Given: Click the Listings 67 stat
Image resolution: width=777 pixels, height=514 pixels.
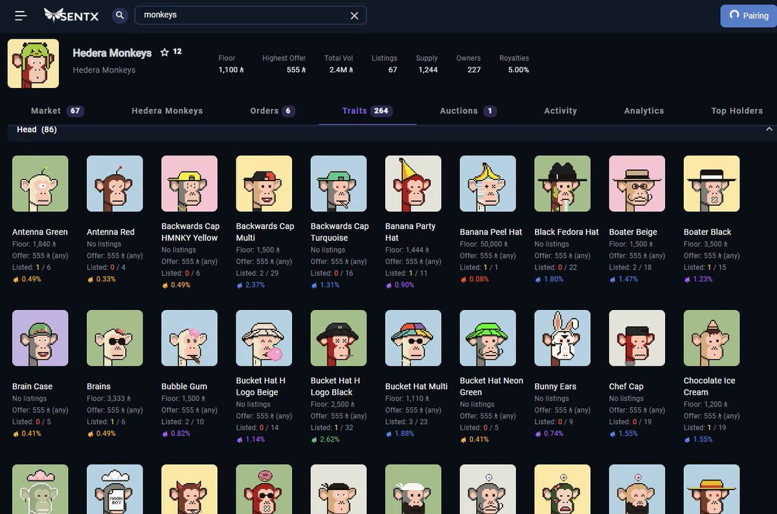Looking at the screenshot, I should [x=385, y=63].
